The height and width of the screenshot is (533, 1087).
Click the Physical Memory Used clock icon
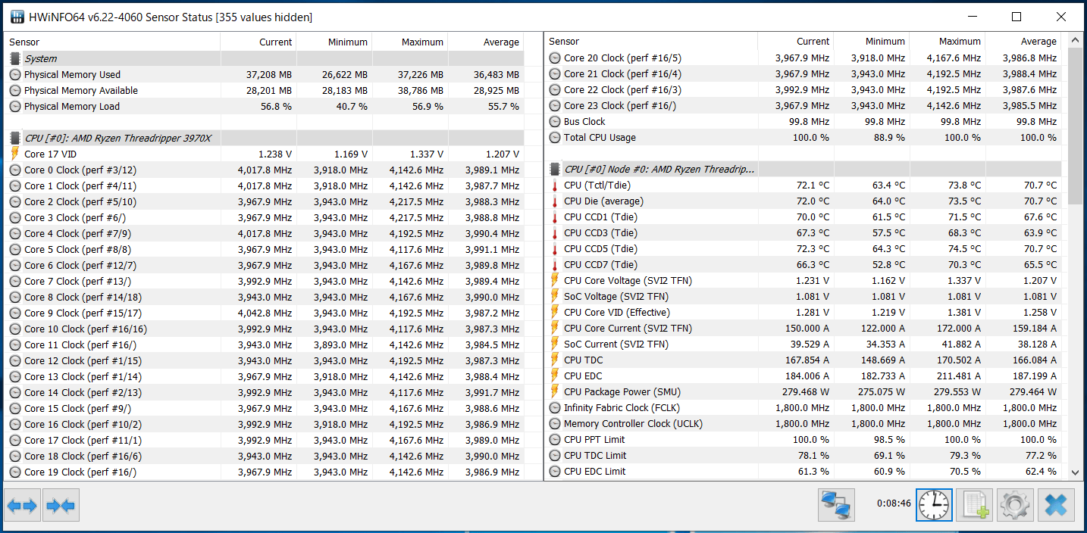point(15,74)
